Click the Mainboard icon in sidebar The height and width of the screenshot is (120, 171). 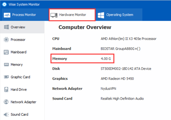coord(6,52)
